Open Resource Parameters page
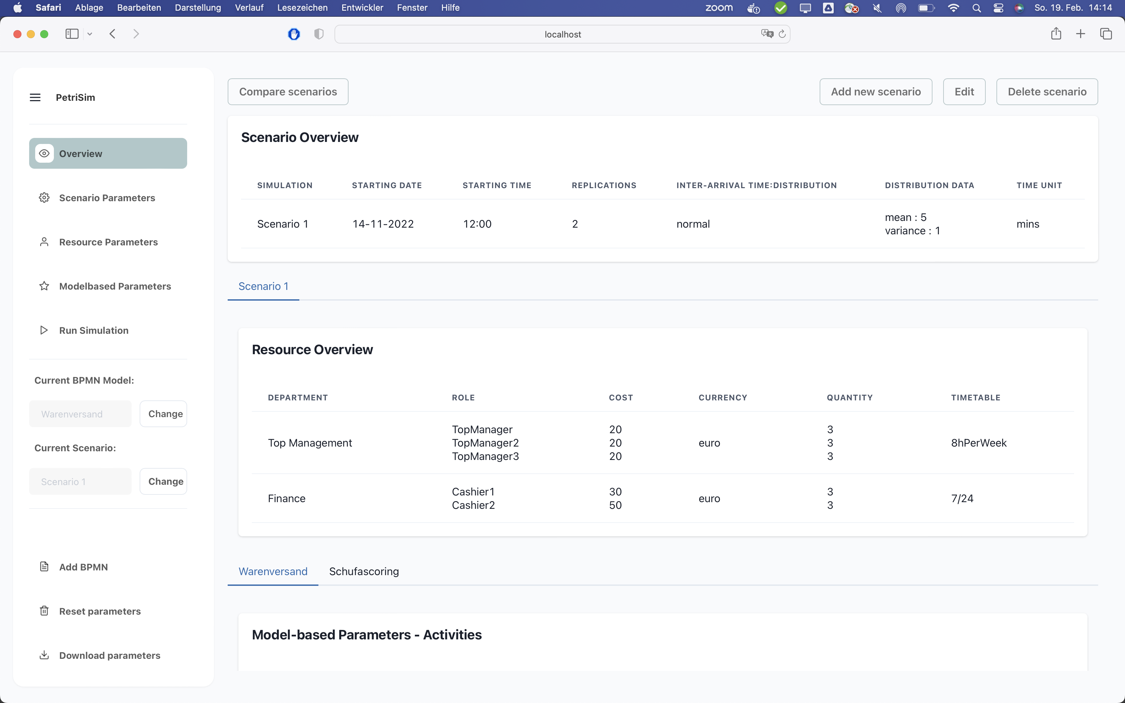 pos(108,242)
